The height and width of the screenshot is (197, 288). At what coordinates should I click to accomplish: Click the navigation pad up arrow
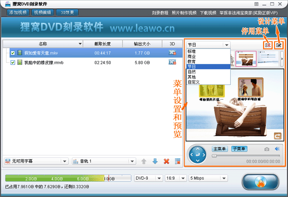click(198, 149)
